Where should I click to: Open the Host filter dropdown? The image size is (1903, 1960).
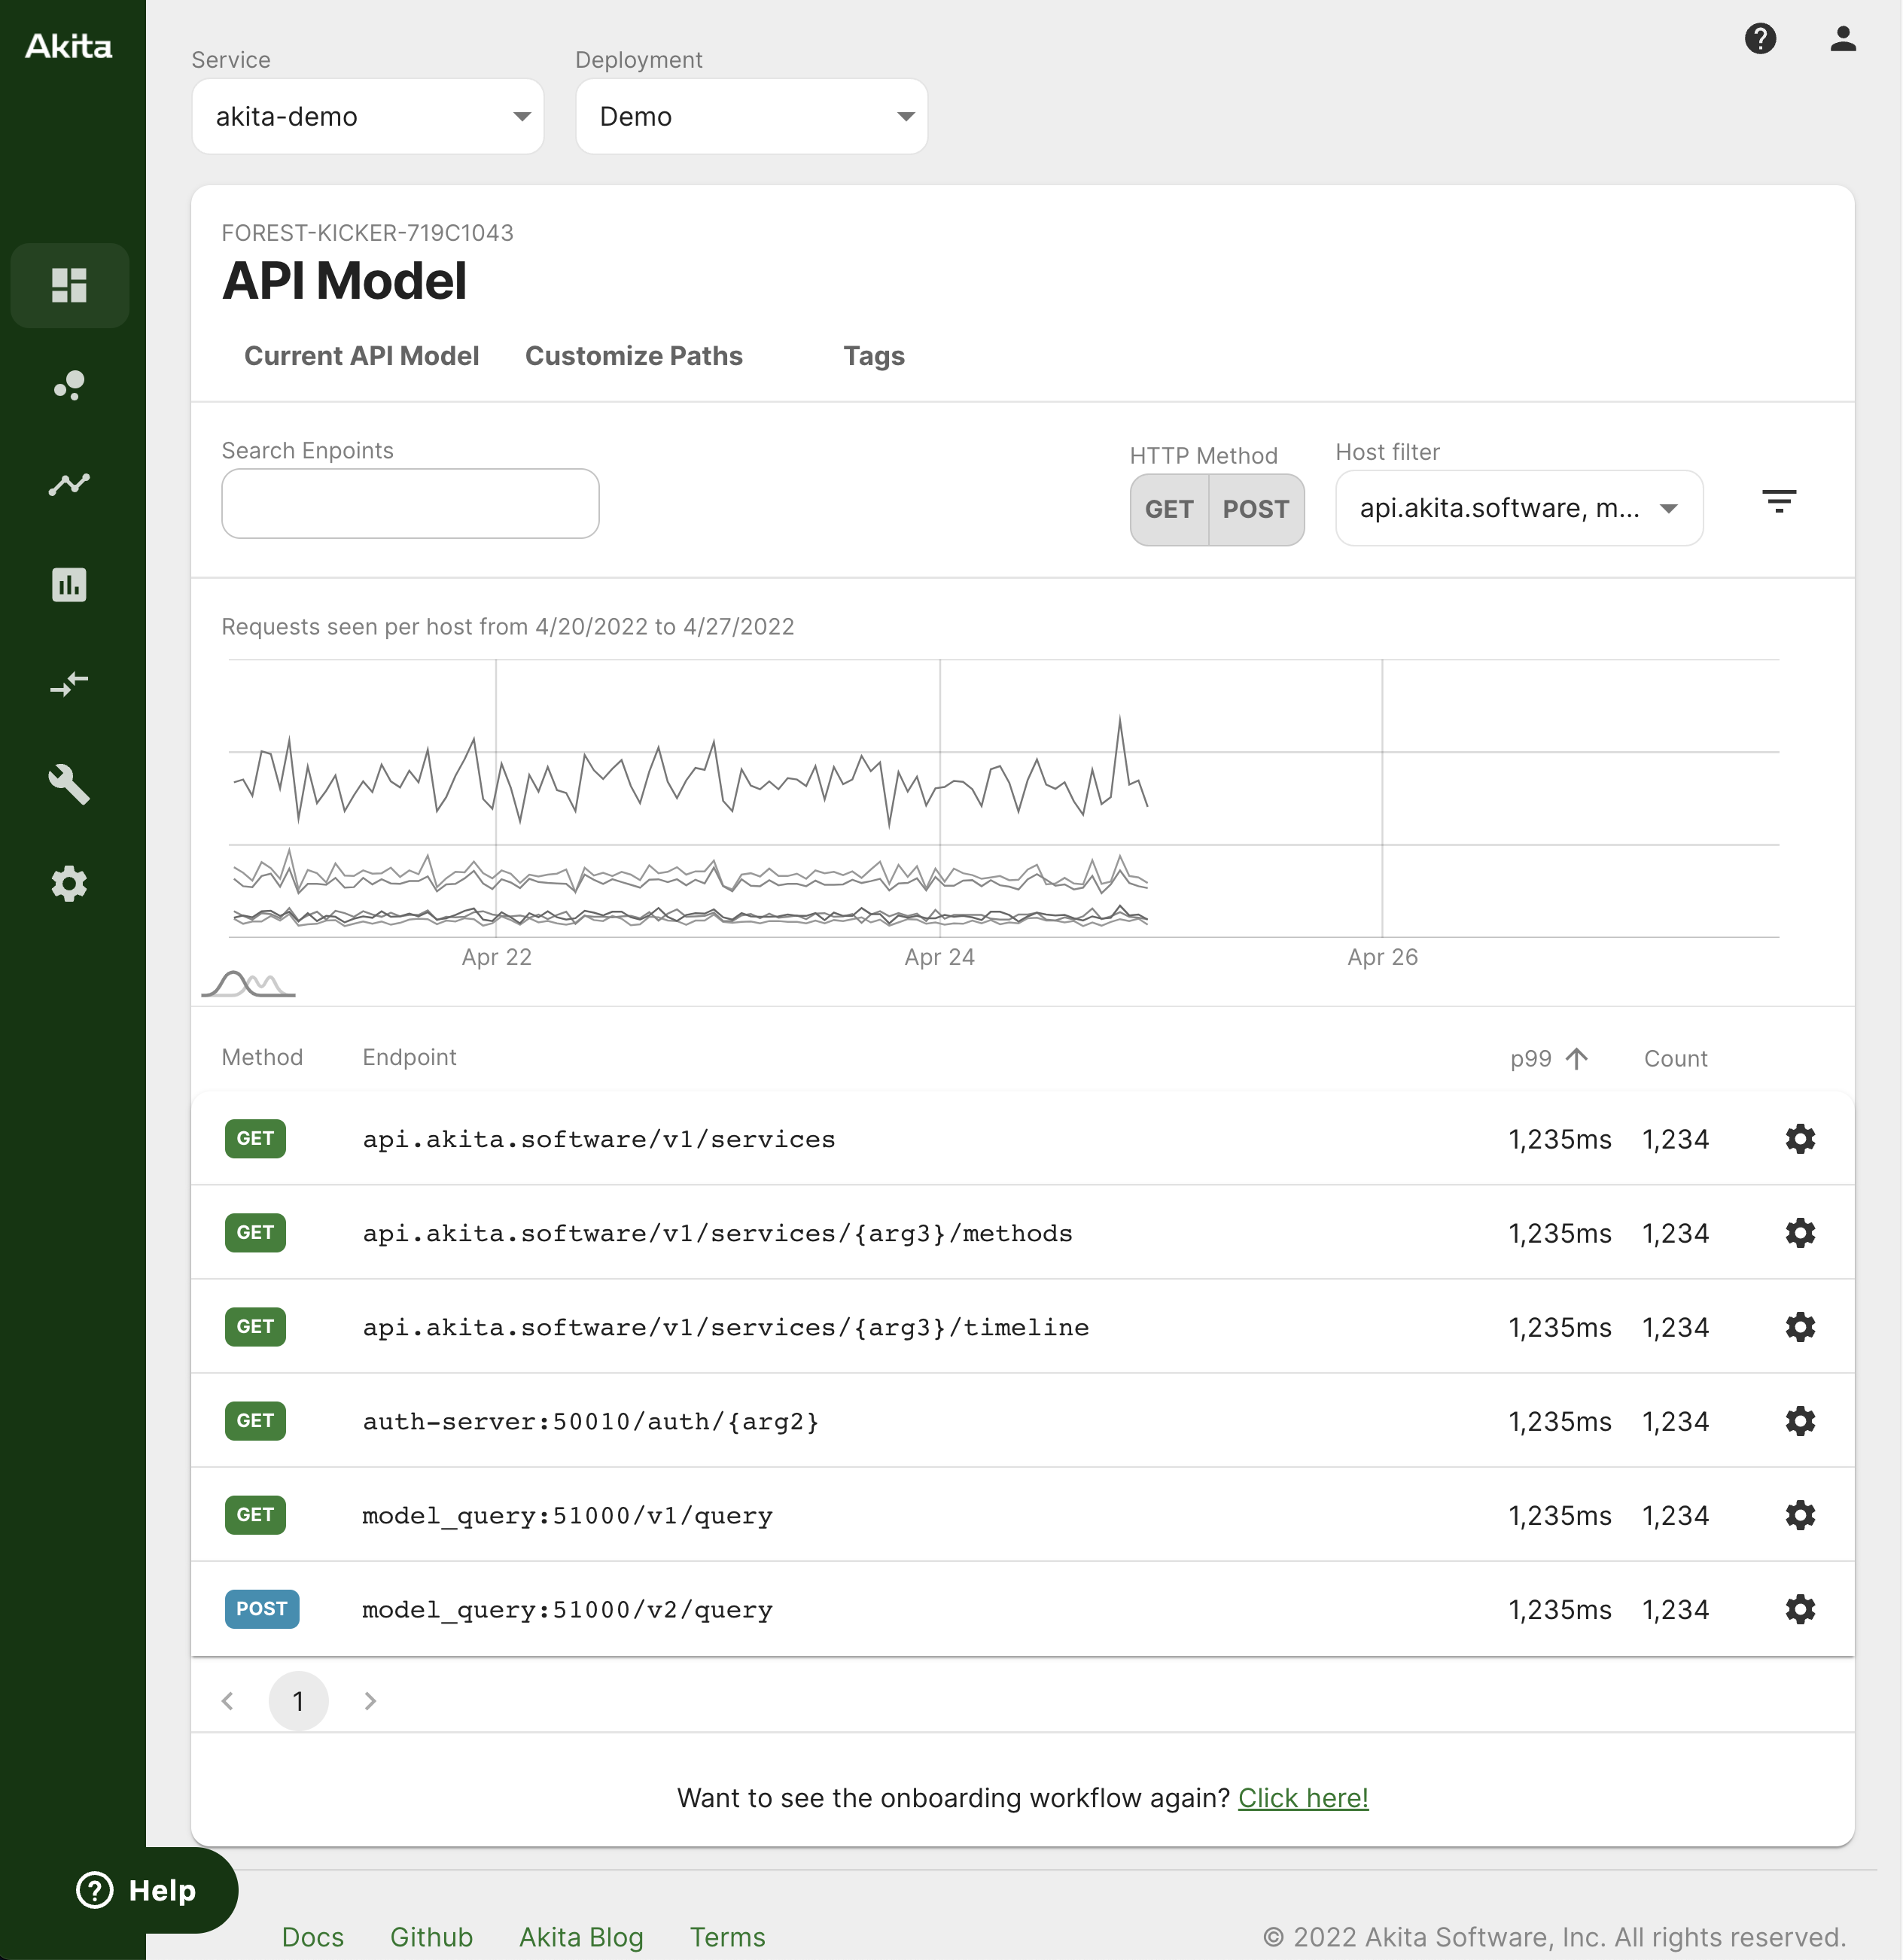(1518, 508)
